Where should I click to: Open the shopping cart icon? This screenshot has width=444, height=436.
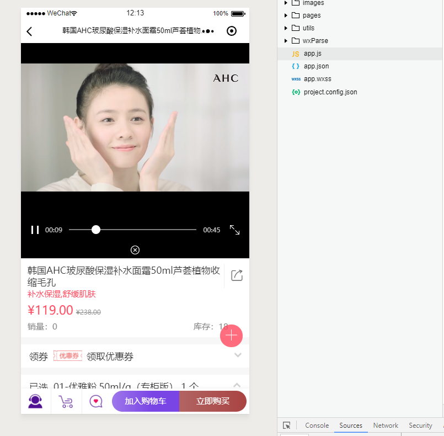pos(66,401)
